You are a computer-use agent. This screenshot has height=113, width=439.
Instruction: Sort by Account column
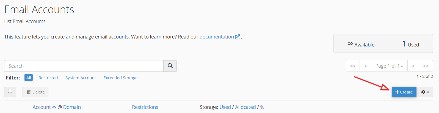tap(42, 107)
